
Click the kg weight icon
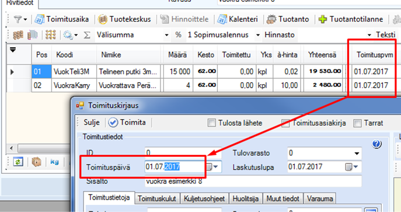tap(54, 162)
